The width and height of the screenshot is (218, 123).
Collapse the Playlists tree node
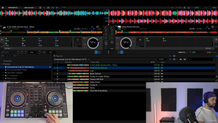[x=2, y=64]
